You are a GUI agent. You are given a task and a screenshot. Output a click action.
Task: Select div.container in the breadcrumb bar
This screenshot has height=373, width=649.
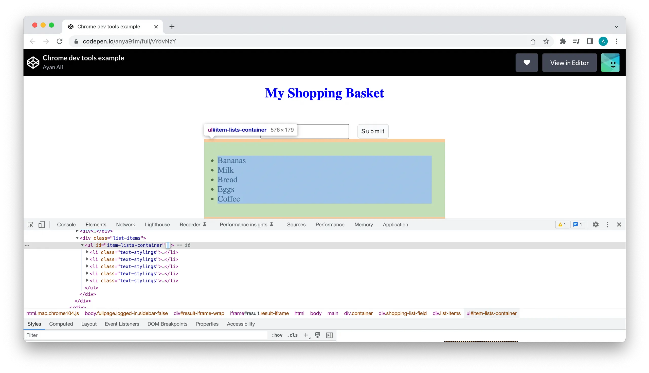(x=358, y=313)
